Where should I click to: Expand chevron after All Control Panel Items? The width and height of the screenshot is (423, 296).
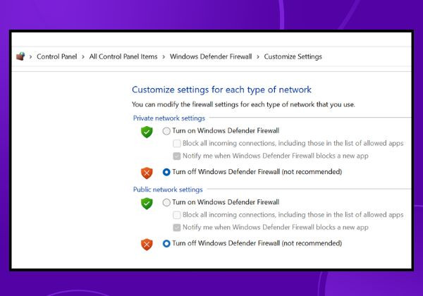coord(164,57)
